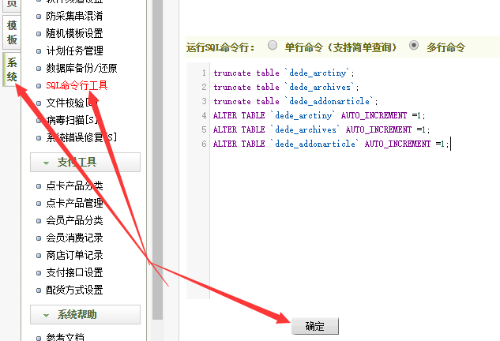The image size is (500, 341).
Task: Collapse the 支付工具 section header
Action: click(85, 163)
